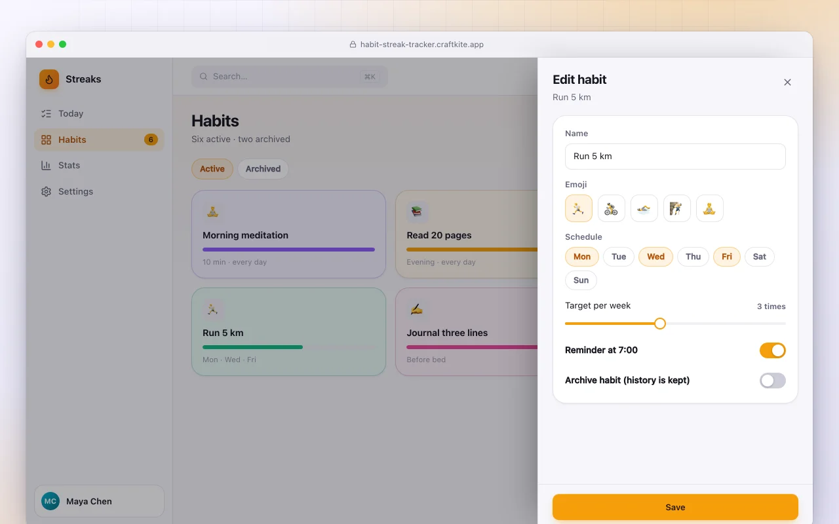
Task: Click the runner emoji on the Run 5 km card
Action: coord(212,309)
